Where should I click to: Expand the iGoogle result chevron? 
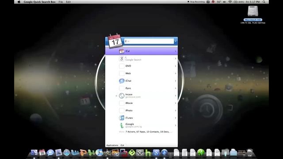[x=176, y=125]
